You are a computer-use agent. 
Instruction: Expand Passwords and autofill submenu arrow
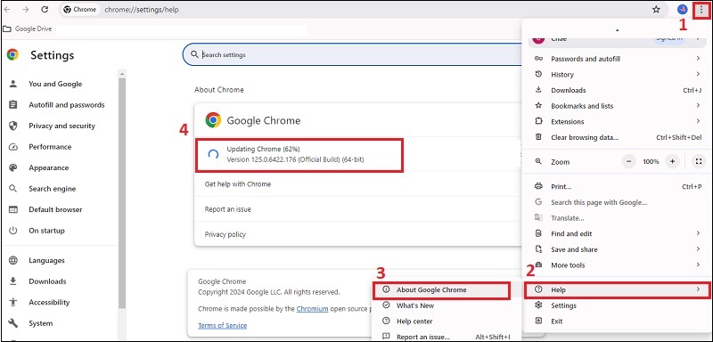click(698, 59)
